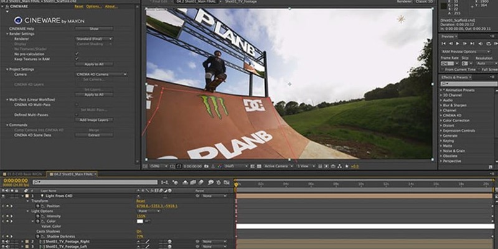Select the Preview panel tab
498x249 pixels.
pyautogui.click(x=449, y=37)
